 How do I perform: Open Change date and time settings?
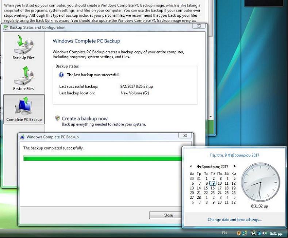click(x=235, y=220)
